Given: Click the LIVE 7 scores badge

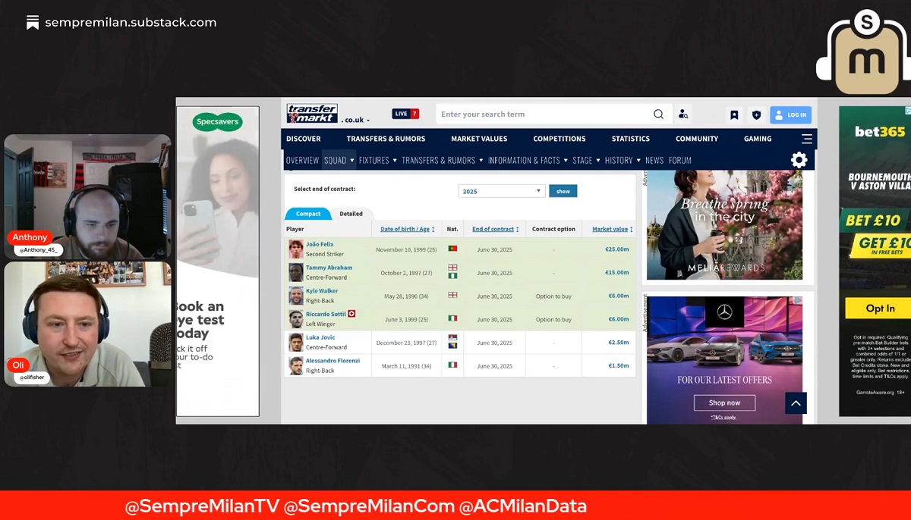Looking at the screenshot, I should point(405,114).
